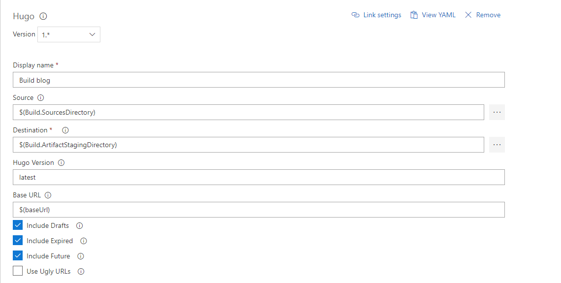This screenshot has width=561, height=283.
Task: Click the Hugo Version info icon
Action: pyautogui.click(x=62, y=163)
